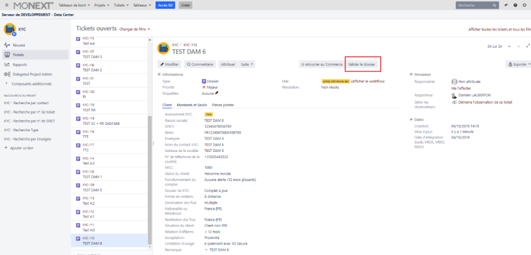531x255 pixels.
Task: Click the Résumé pulse icon in the sidebar
Action: tap(7, 45)
